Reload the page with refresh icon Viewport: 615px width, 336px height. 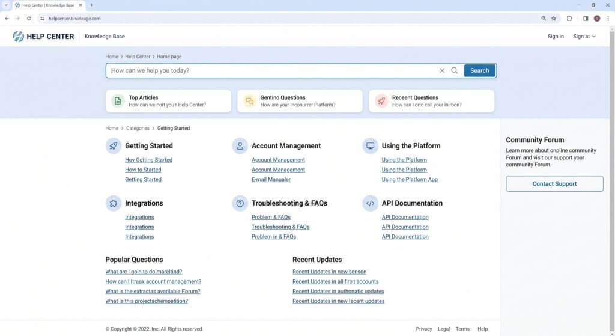(29, 19)
